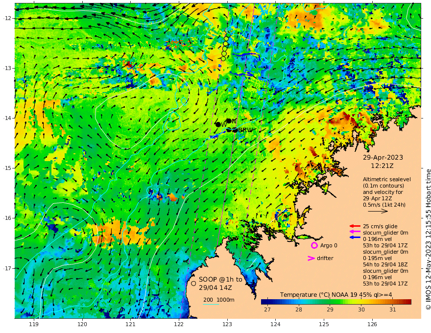
Task: Click the 'drifter' legend label
Action: (325, 258)
